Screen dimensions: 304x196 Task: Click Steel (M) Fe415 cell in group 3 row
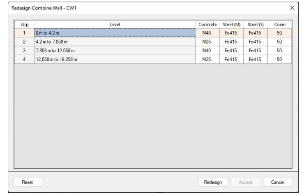231,51
